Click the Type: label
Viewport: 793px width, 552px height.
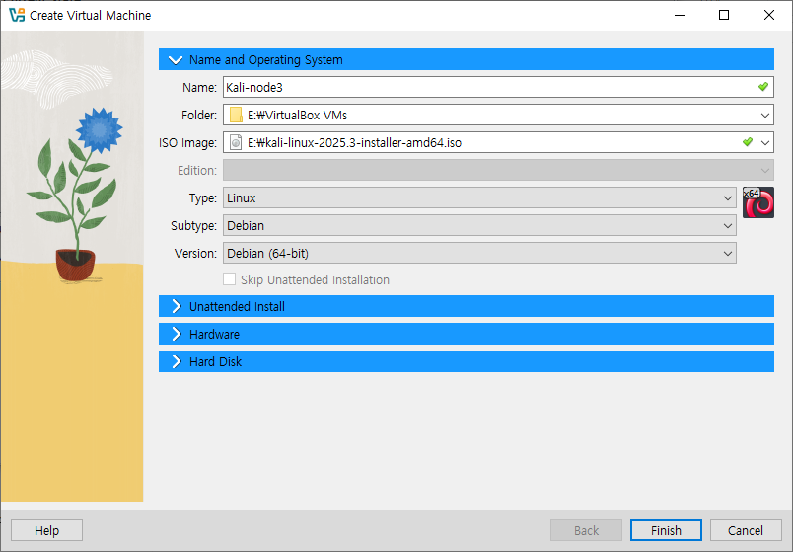click(203, 198)
